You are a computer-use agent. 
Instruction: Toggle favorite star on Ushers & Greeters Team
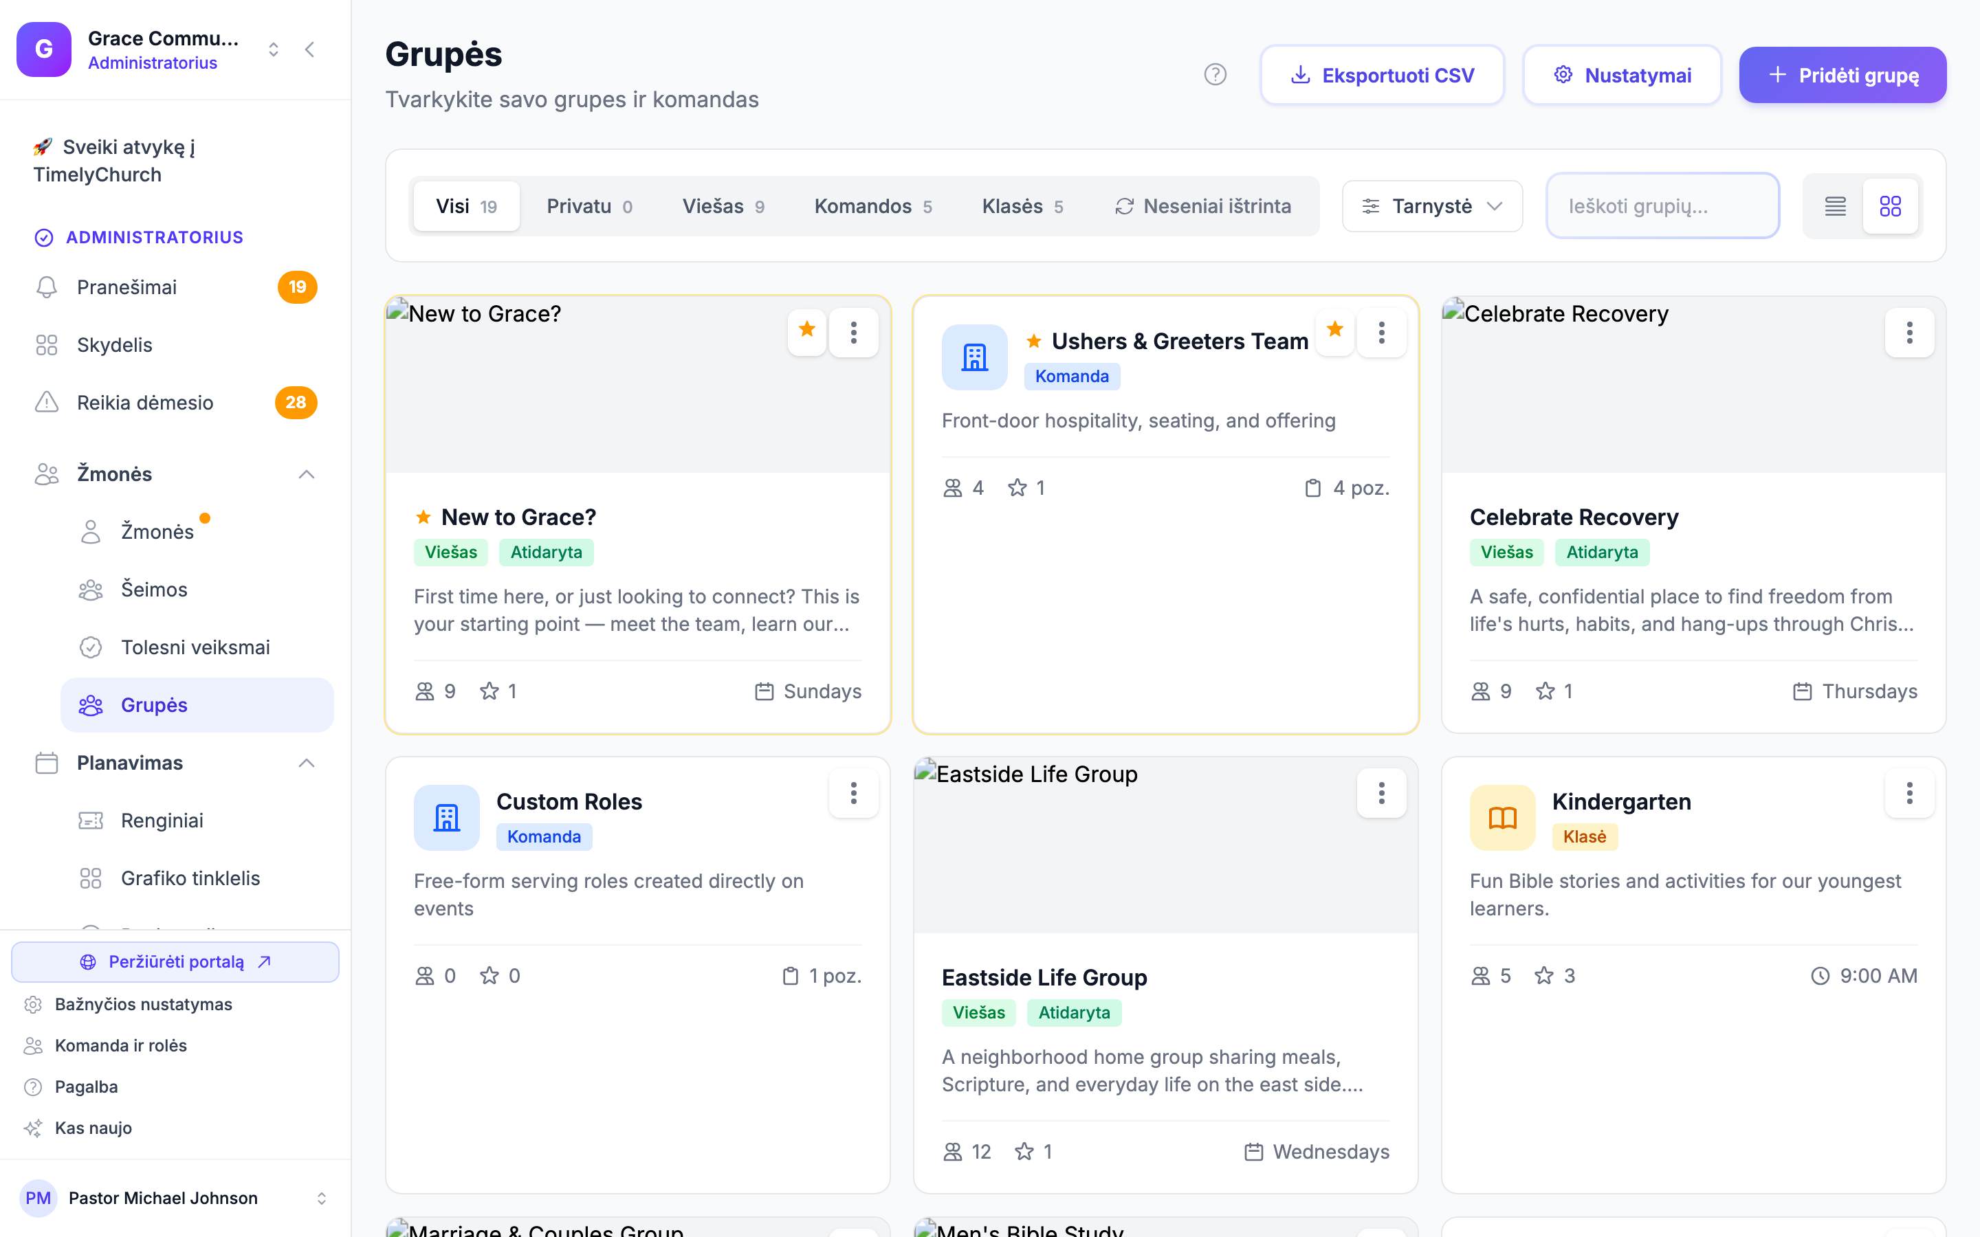coord(1334,331)
